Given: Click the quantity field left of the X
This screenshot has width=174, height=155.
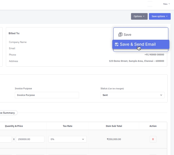Looking at the screenshot, I should [5, 139].
